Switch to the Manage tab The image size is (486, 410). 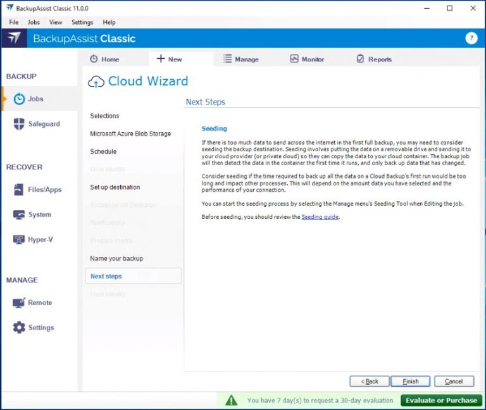coord(240,59)
